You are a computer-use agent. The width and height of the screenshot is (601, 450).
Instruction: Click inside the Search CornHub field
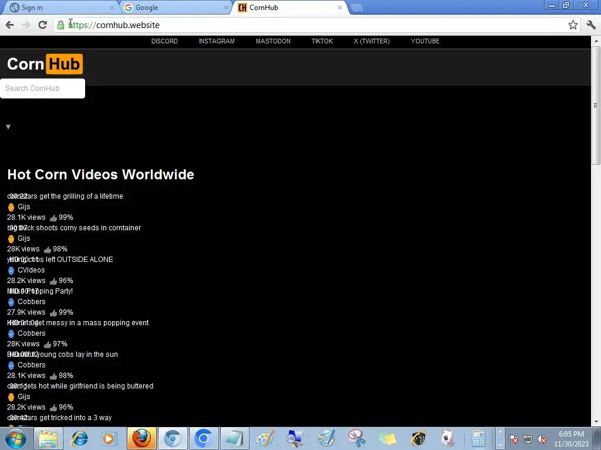point(42,88)
